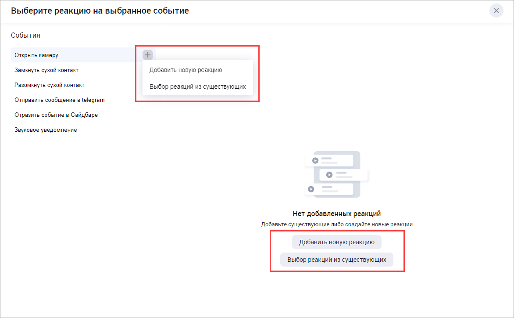Choose Добавить новую реакцию in popup menu
Viewport: 514px width, 318px height.
coord(186,70)
